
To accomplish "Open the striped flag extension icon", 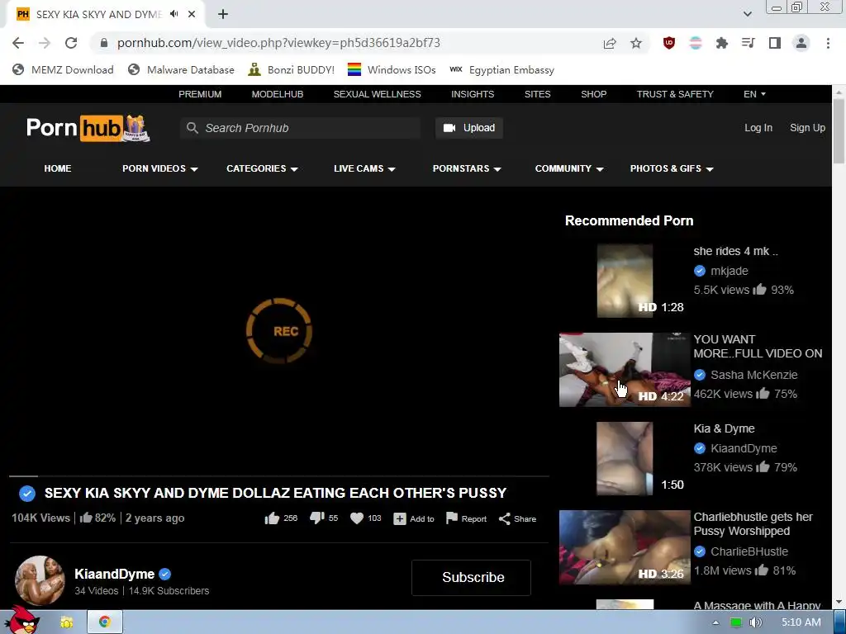I will pos(696,43).
